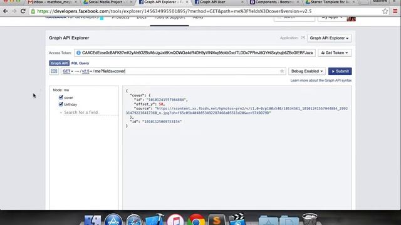
Task: Click the Chrome icon in the dock
Action: [196, 220]
